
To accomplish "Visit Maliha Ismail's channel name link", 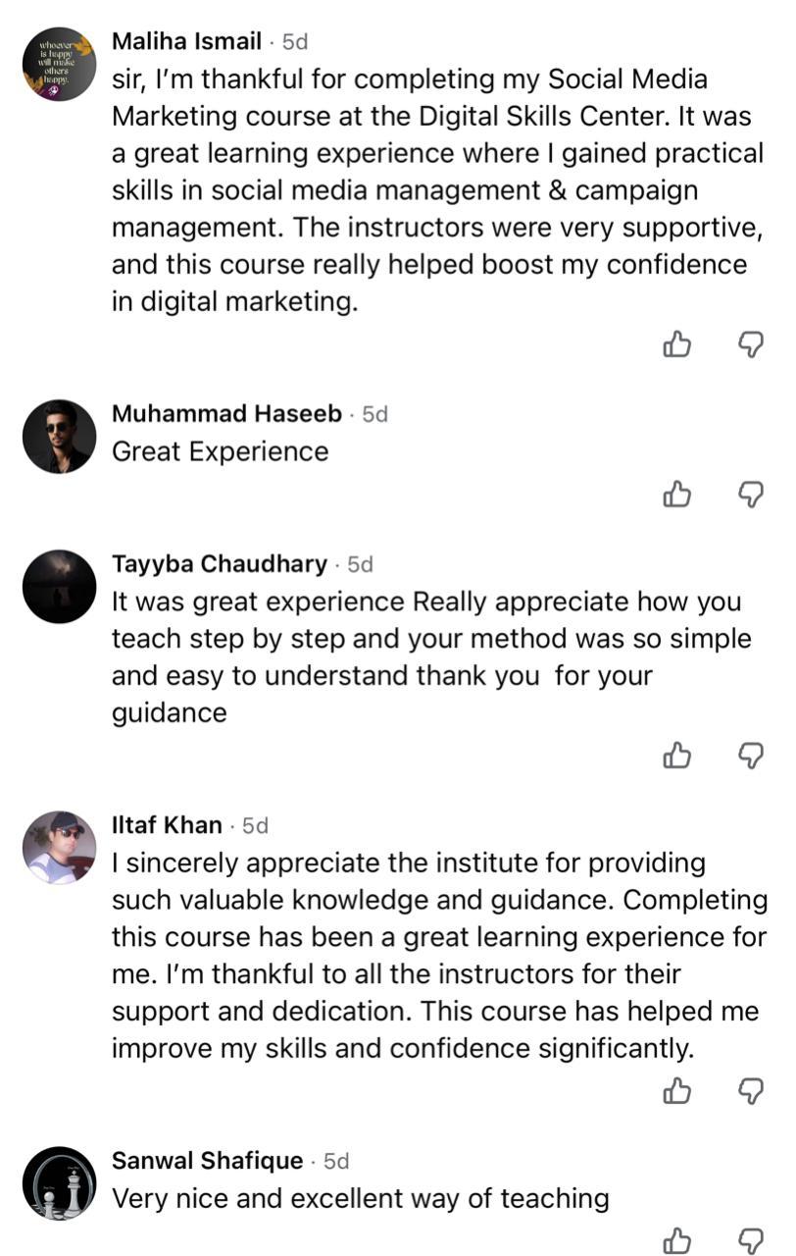I will [x=186, y=41].
